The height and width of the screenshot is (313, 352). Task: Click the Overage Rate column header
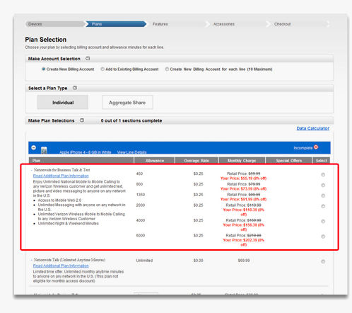(x=196, y=161)
